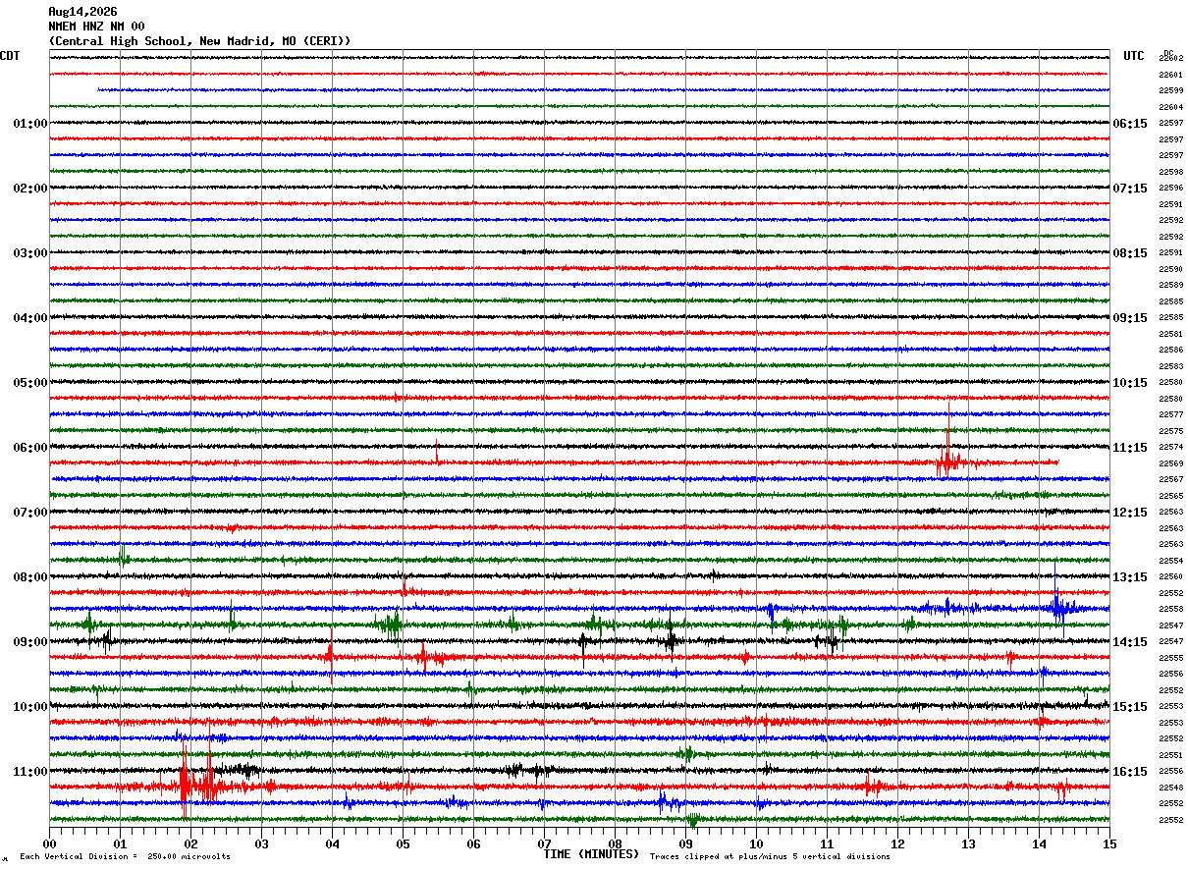Click the "Each Vertical Division = 250.00 microvolts" note
Viewport: 1188px width, 870px height.
[125, 857]
